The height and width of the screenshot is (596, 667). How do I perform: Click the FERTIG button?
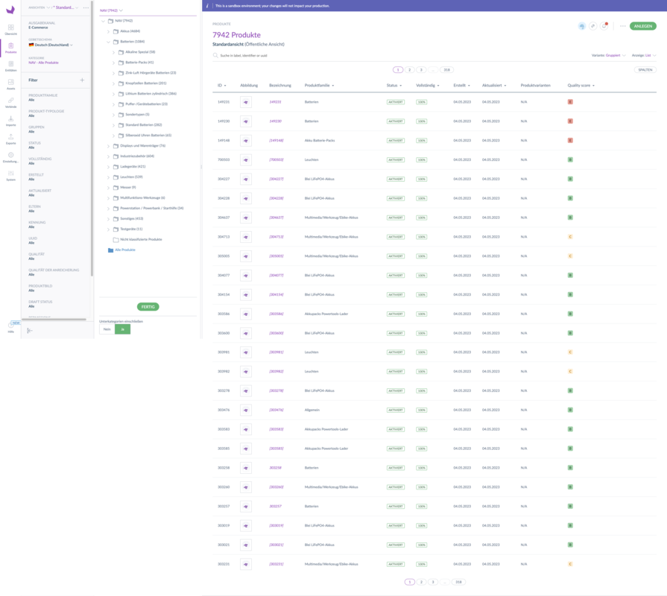coord(148,307)
